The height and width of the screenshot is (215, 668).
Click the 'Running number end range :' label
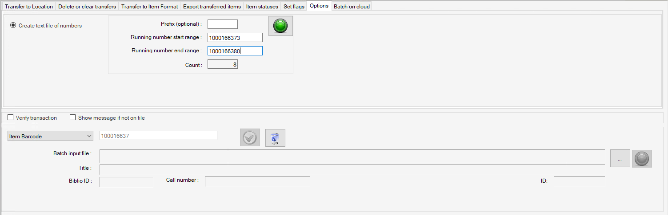coord(167,51)
